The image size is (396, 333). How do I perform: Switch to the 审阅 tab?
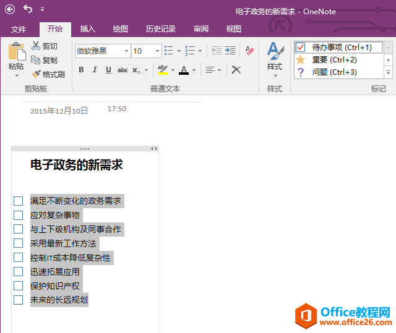point(201,29)
